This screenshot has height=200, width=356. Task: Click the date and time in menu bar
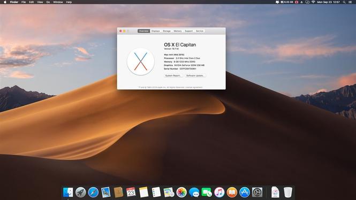coord(328,2)
